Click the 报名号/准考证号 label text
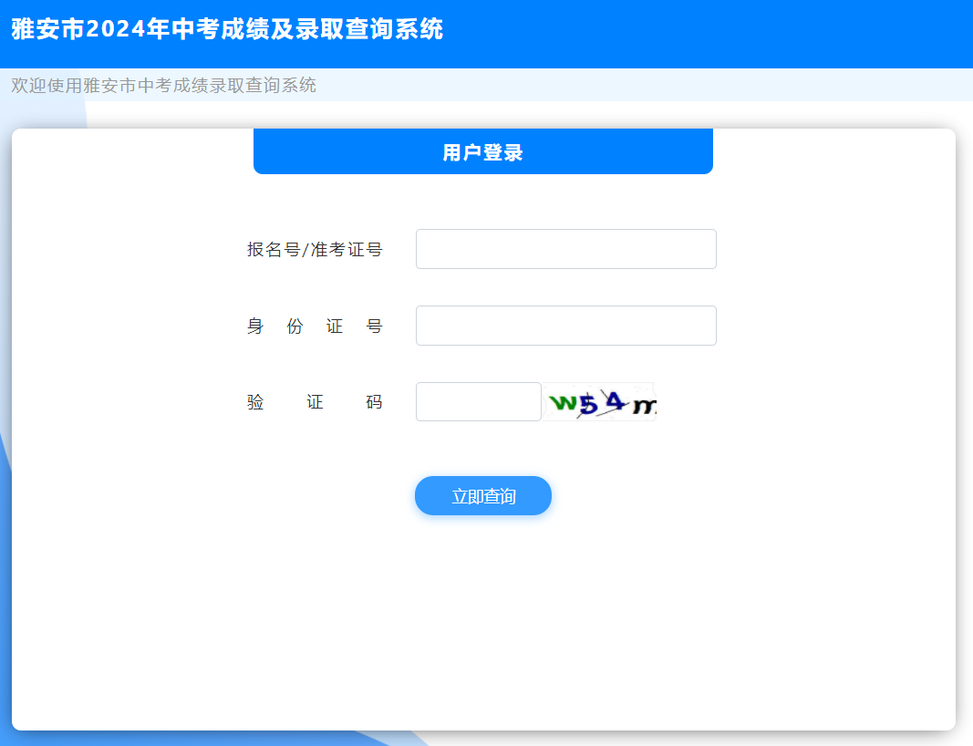 316,248
